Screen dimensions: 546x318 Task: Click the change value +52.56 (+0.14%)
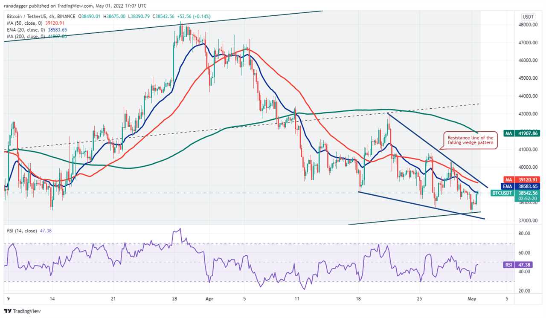click(x=195, y=16)
